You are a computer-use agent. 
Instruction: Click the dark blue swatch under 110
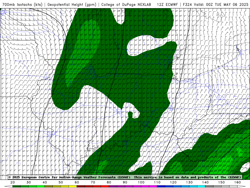click(161, 186)
